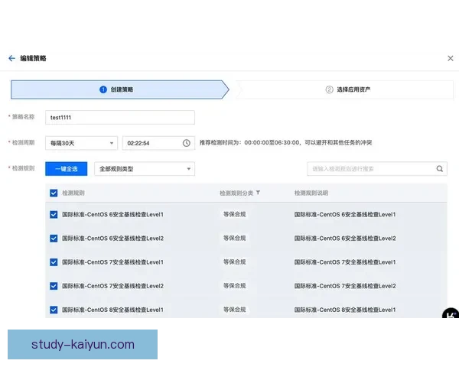This screenshot has height=367, width=459.
Task: Click rule name 国际标准-CentOS 7安全基线检查Level1
Action: point(112,262)
